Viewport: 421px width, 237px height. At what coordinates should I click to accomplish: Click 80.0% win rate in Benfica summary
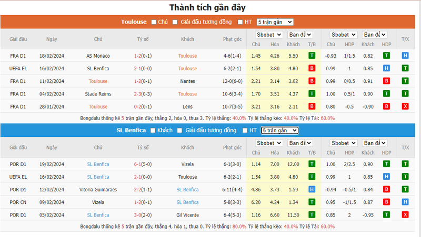point(239,227)
